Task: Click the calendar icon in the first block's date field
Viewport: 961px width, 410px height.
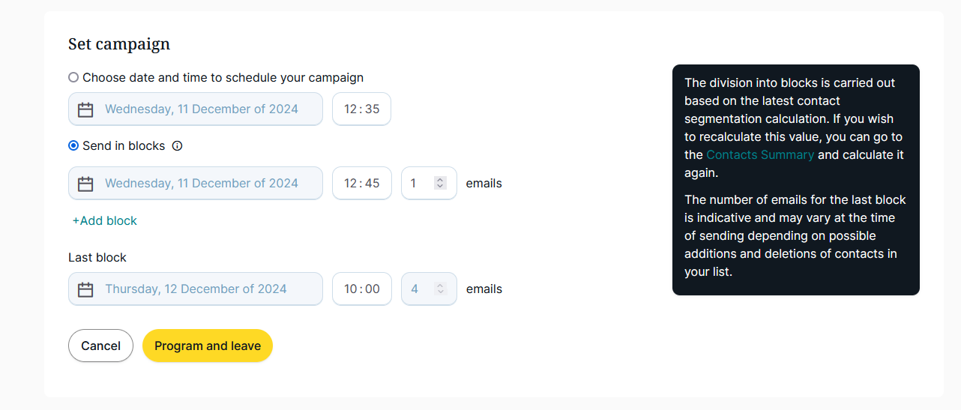Action: tap(85, 184)
